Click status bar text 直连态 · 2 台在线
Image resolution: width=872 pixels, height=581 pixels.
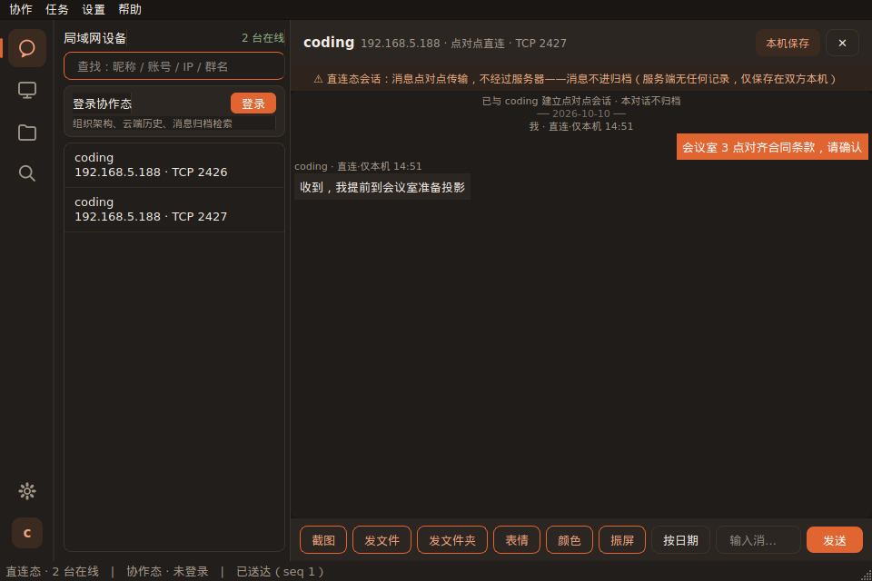pyautogui.click(x=53, y=572)
